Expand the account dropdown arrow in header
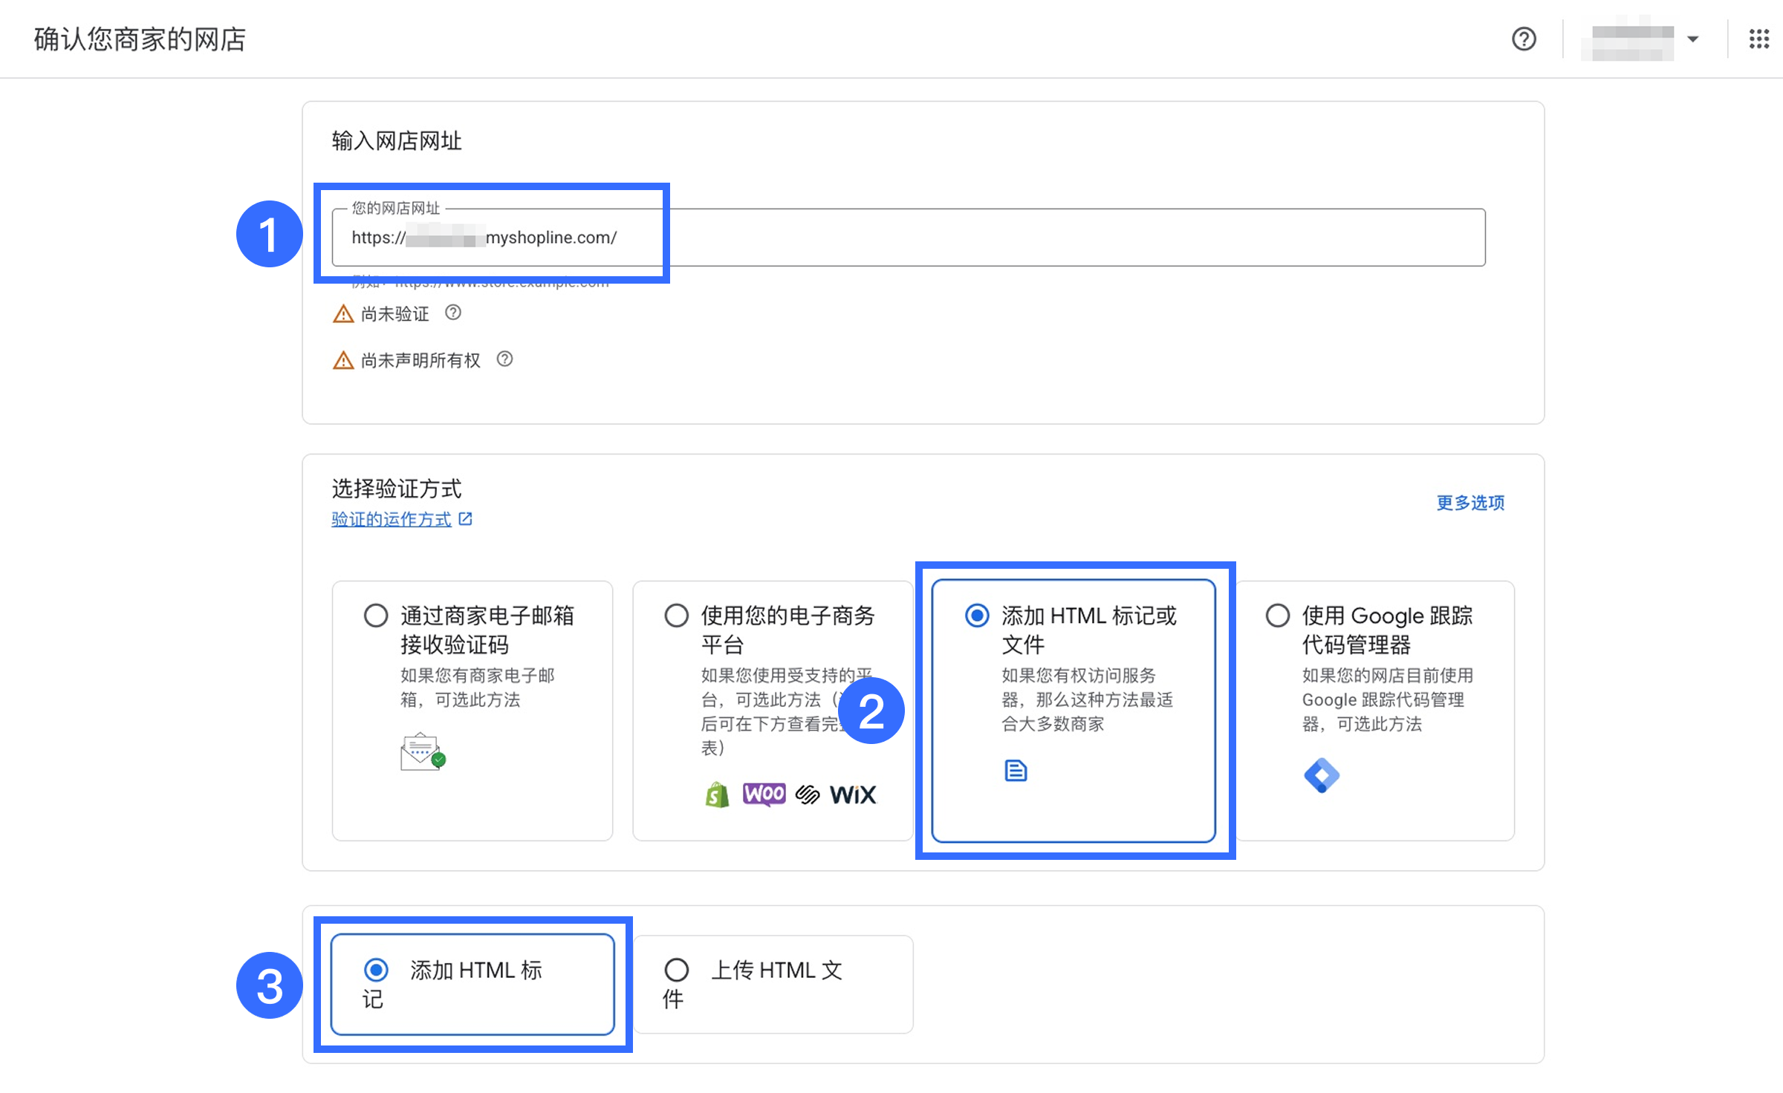This screenshot has height=1093, width=1783. pos(1692,39)
